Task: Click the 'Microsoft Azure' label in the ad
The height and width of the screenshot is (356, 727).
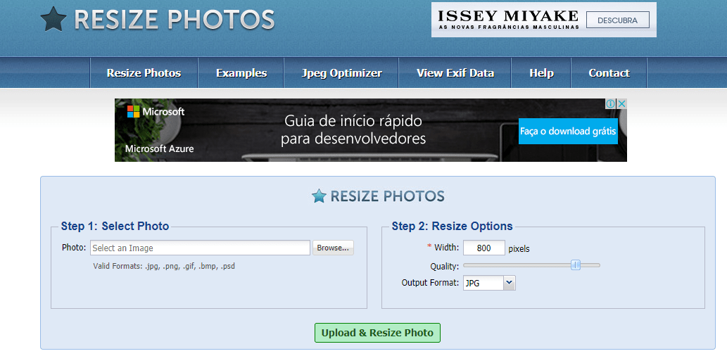Action: click(160, 148)
